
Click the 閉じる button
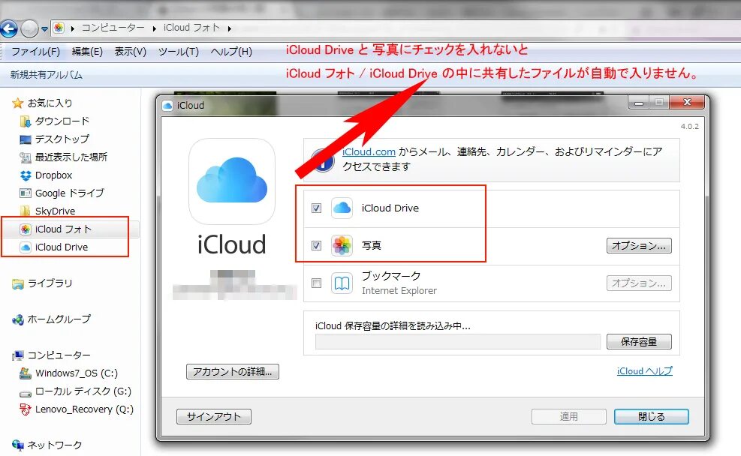[x=651, y=416]
